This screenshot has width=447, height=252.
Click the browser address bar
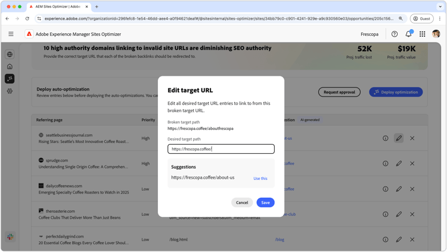coord(218,18)
